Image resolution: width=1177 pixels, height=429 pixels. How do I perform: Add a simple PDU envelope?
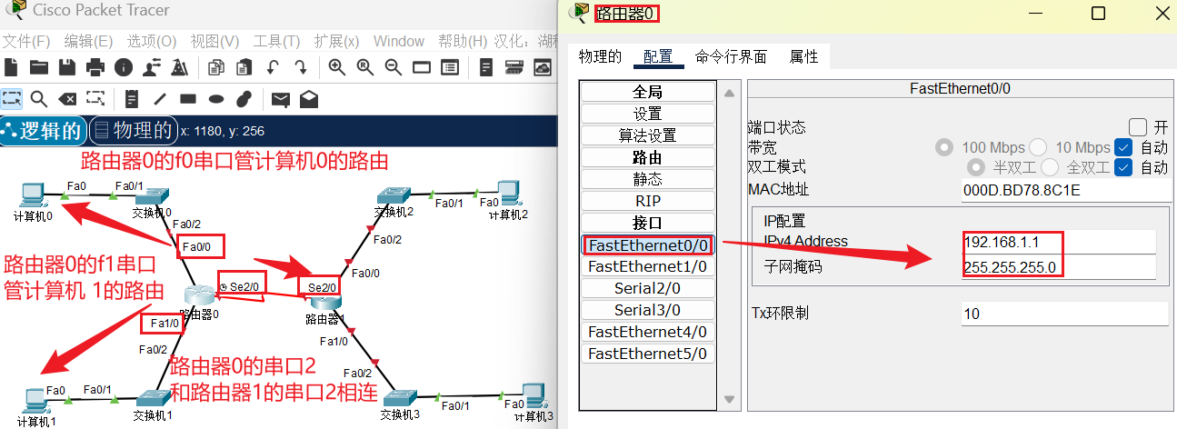coord(281,99)
